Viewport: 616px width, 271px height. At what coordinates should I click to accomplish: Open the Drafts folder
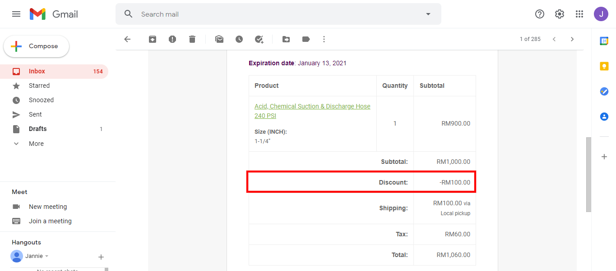[x=54, y=129]
